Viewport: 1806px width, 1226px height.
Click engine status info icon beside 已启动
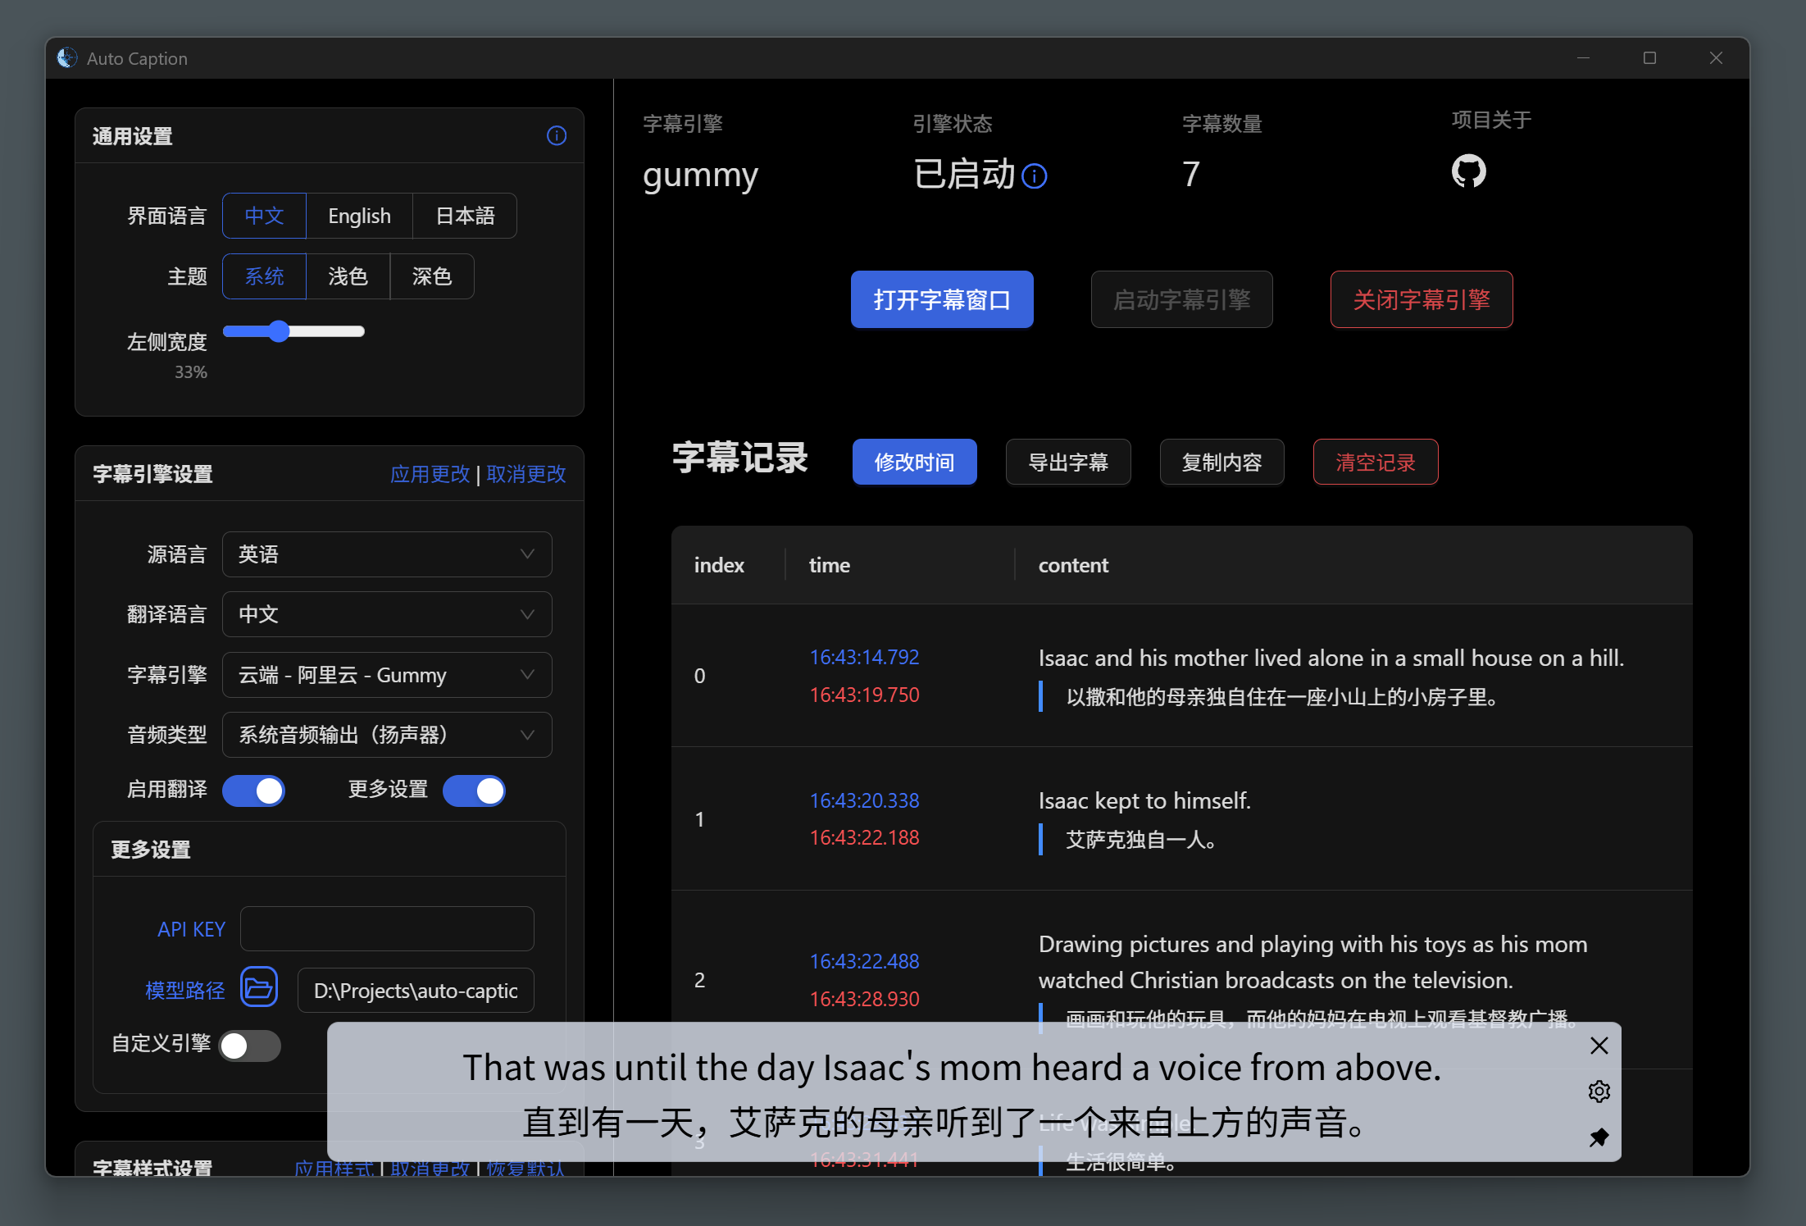pos(1035,176)
